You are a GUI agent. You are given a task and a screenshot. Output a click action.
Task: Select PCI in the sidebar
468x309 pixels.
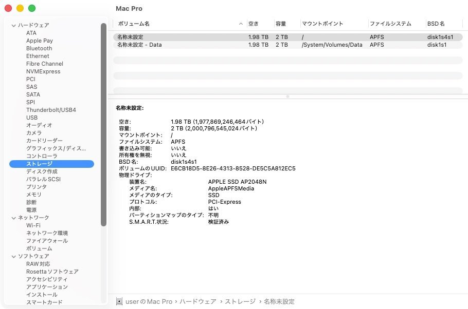pos(31,79)
